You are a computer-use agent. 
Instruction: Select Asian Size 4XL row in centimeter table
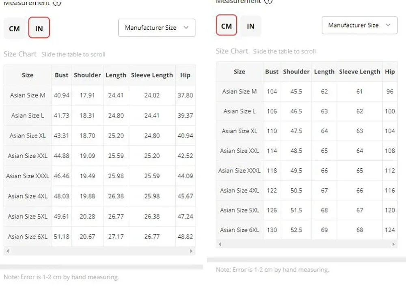tap(307, 190)
